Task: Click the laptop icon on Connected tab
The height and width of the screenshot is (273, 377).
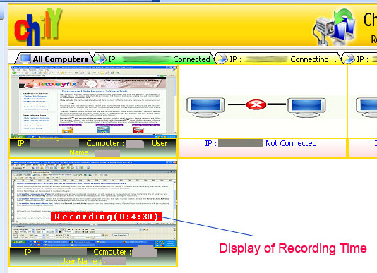Action: (101, 59)
